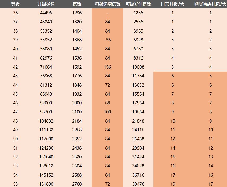Click the dash cell in level 36 row
This screenshot has height=187, width=227.
click(108, 13)
